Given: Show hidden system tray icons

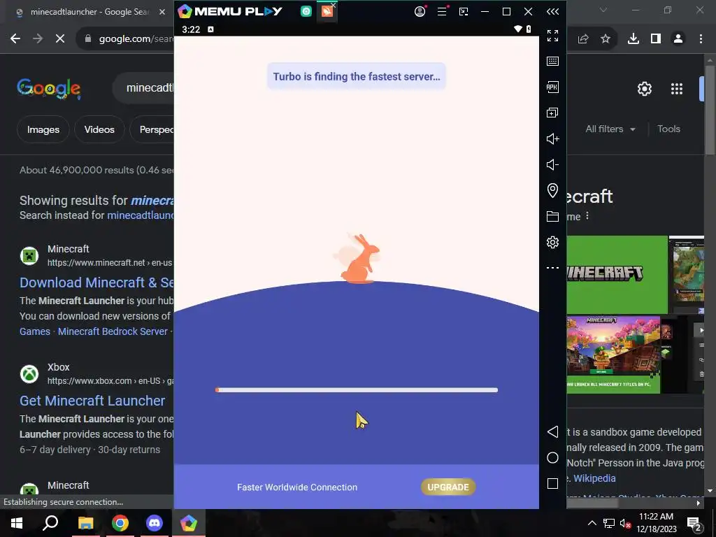Looking at the screenshot, I should [x=592, y=523].
